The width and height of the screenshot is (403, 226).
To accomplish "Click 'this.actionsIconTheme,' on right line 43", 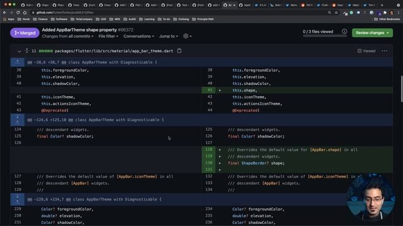I will coord(258,104).
